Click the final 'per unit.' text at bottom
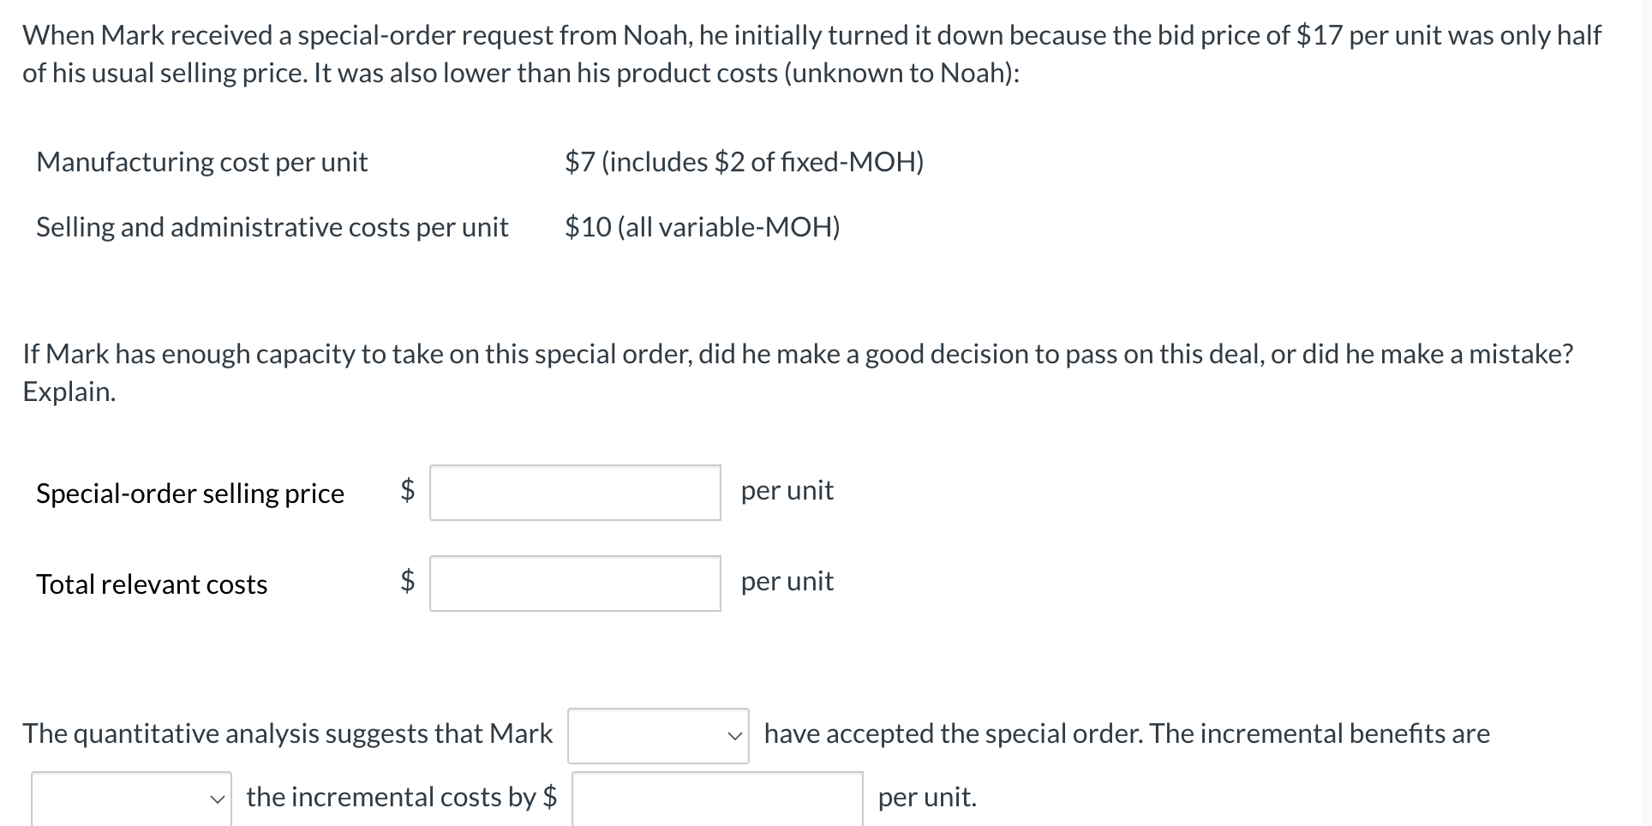 (926, 798)
